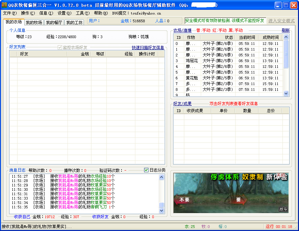Image resolution: width=299 pixels, height=231 pixels.
Task: Click the message log scroll-up arrow
Action: pos(161,177)
